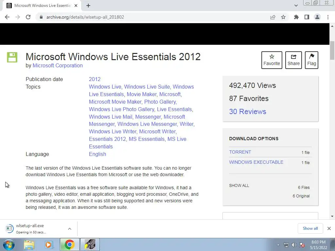Bookmark this page with the star icon
This screenshot has height=251, width=335.
283,17
